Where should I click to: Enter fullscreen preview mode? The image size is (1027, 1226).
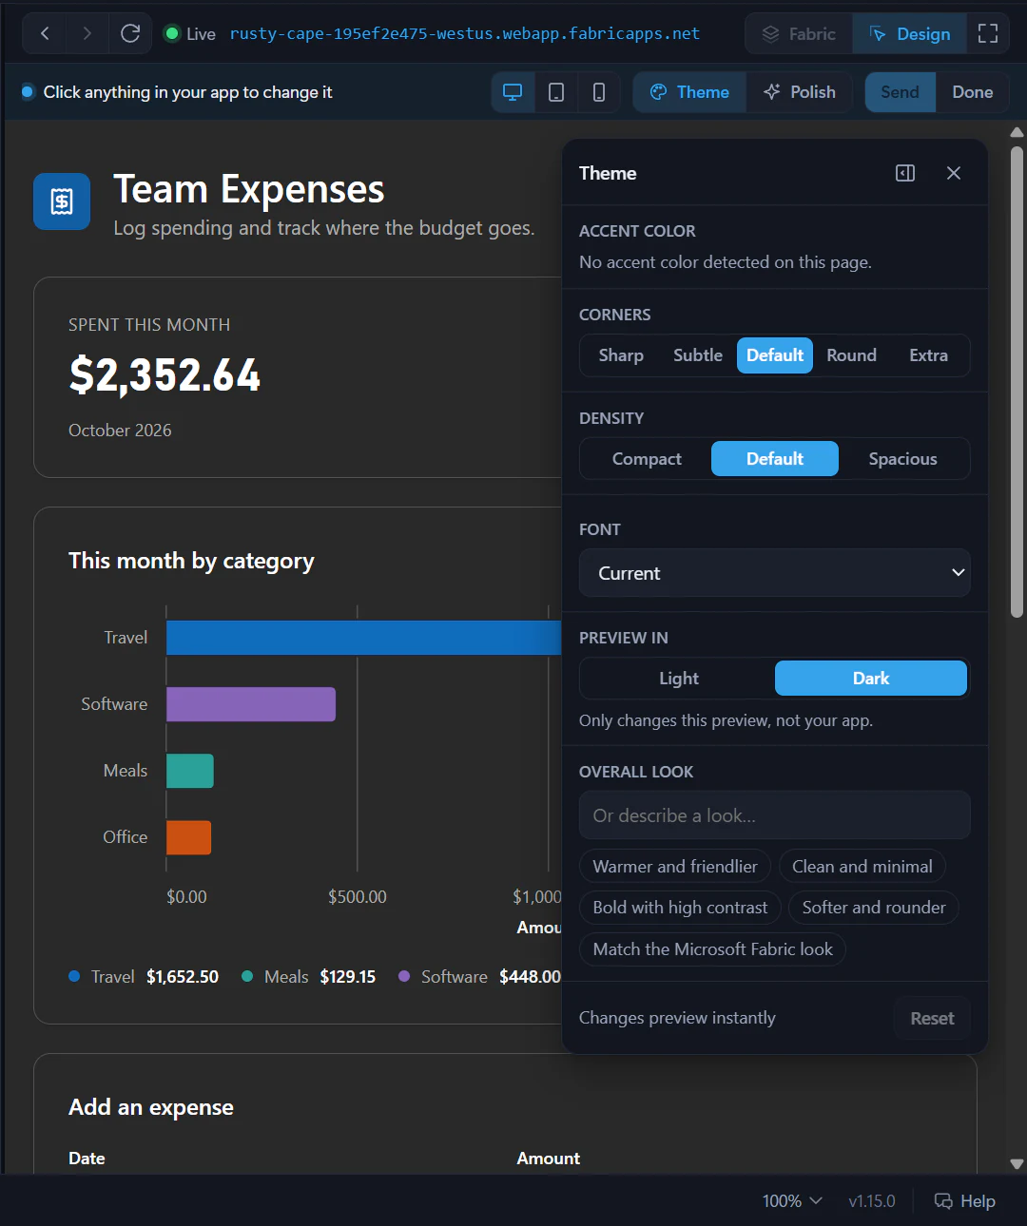tap(988, 34)
